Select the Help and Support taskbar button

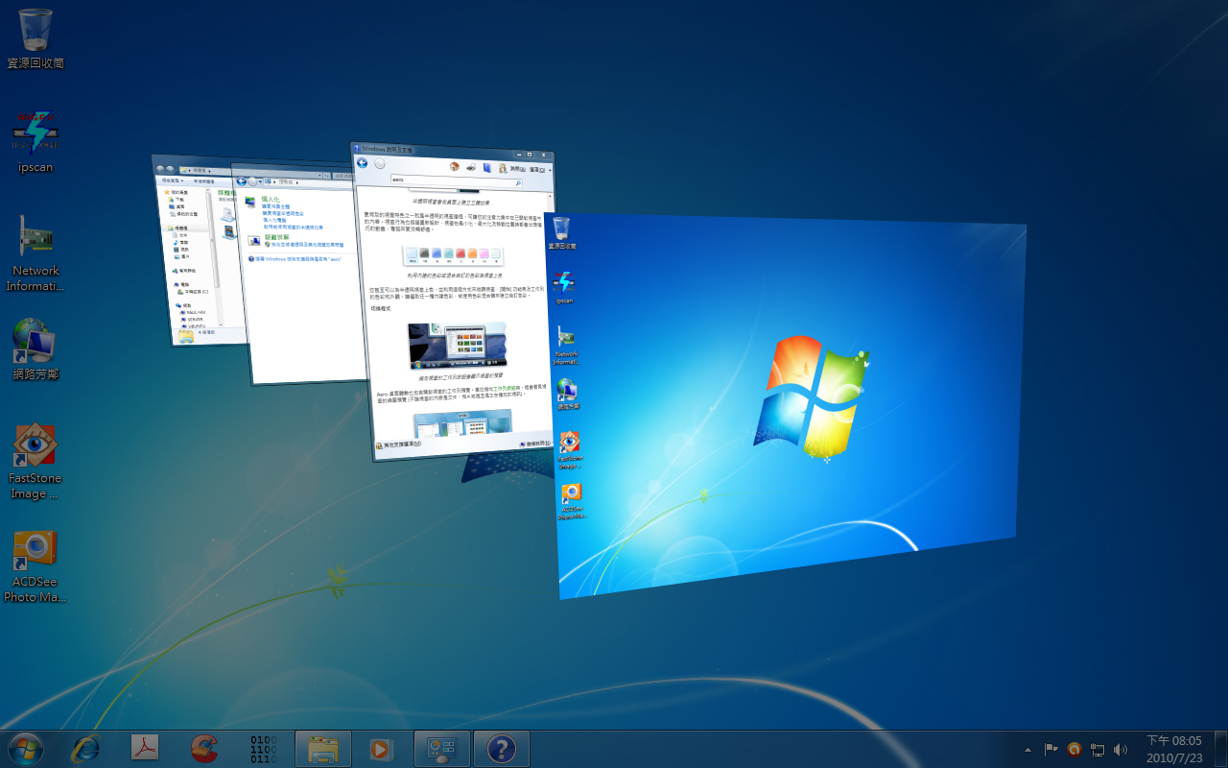pos(501,749)
